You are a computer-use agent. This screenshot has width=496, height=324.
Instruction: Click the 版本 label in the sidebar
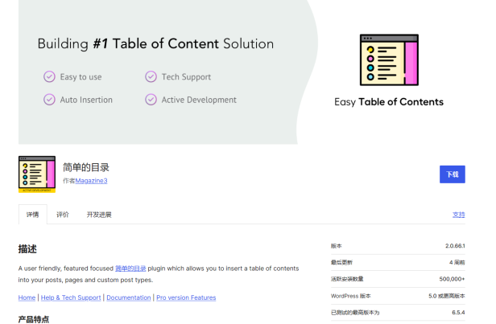[x=337, y=246]
